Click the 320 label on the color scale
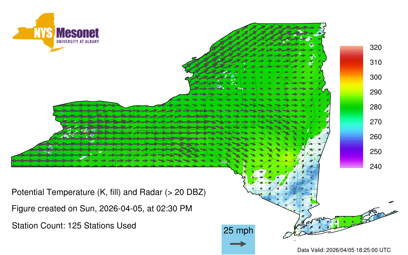The image size is (408, 255). pos(376,48)
